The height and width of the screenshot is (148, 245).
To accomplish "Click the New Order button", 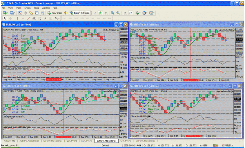I will pyautogui.click(x=55, y=13).
